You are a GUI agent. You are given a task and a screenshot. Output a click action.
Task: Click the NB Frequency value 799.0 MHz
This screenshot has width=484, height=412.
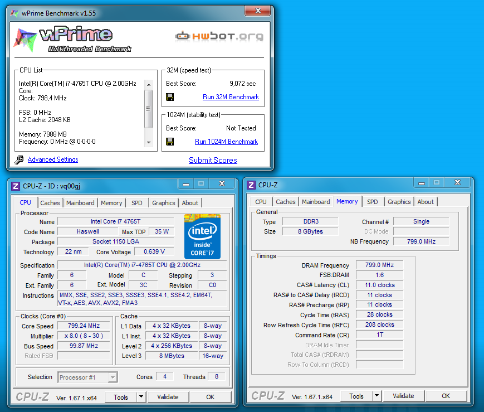421,241
